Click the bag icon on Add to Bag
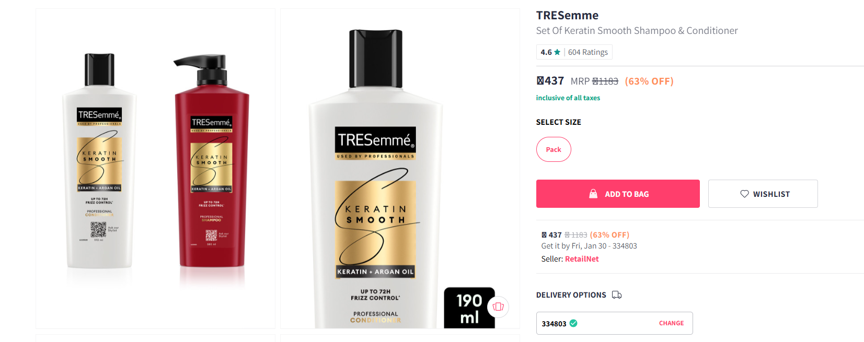Viewport: 864px width, 342px height. [x=593, y=194]
